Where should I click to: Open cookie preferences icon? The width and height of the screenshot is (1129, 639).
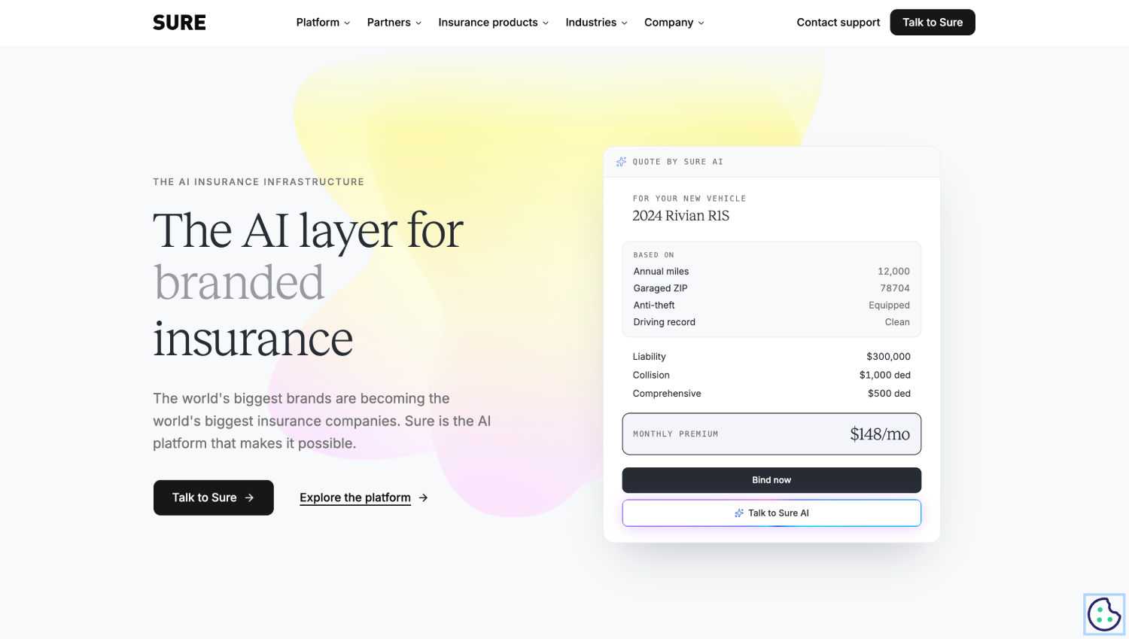click(x=1104, y=614)
